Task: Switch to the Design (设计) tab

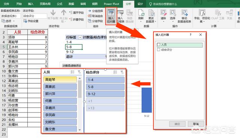Action: pos(140,4)
